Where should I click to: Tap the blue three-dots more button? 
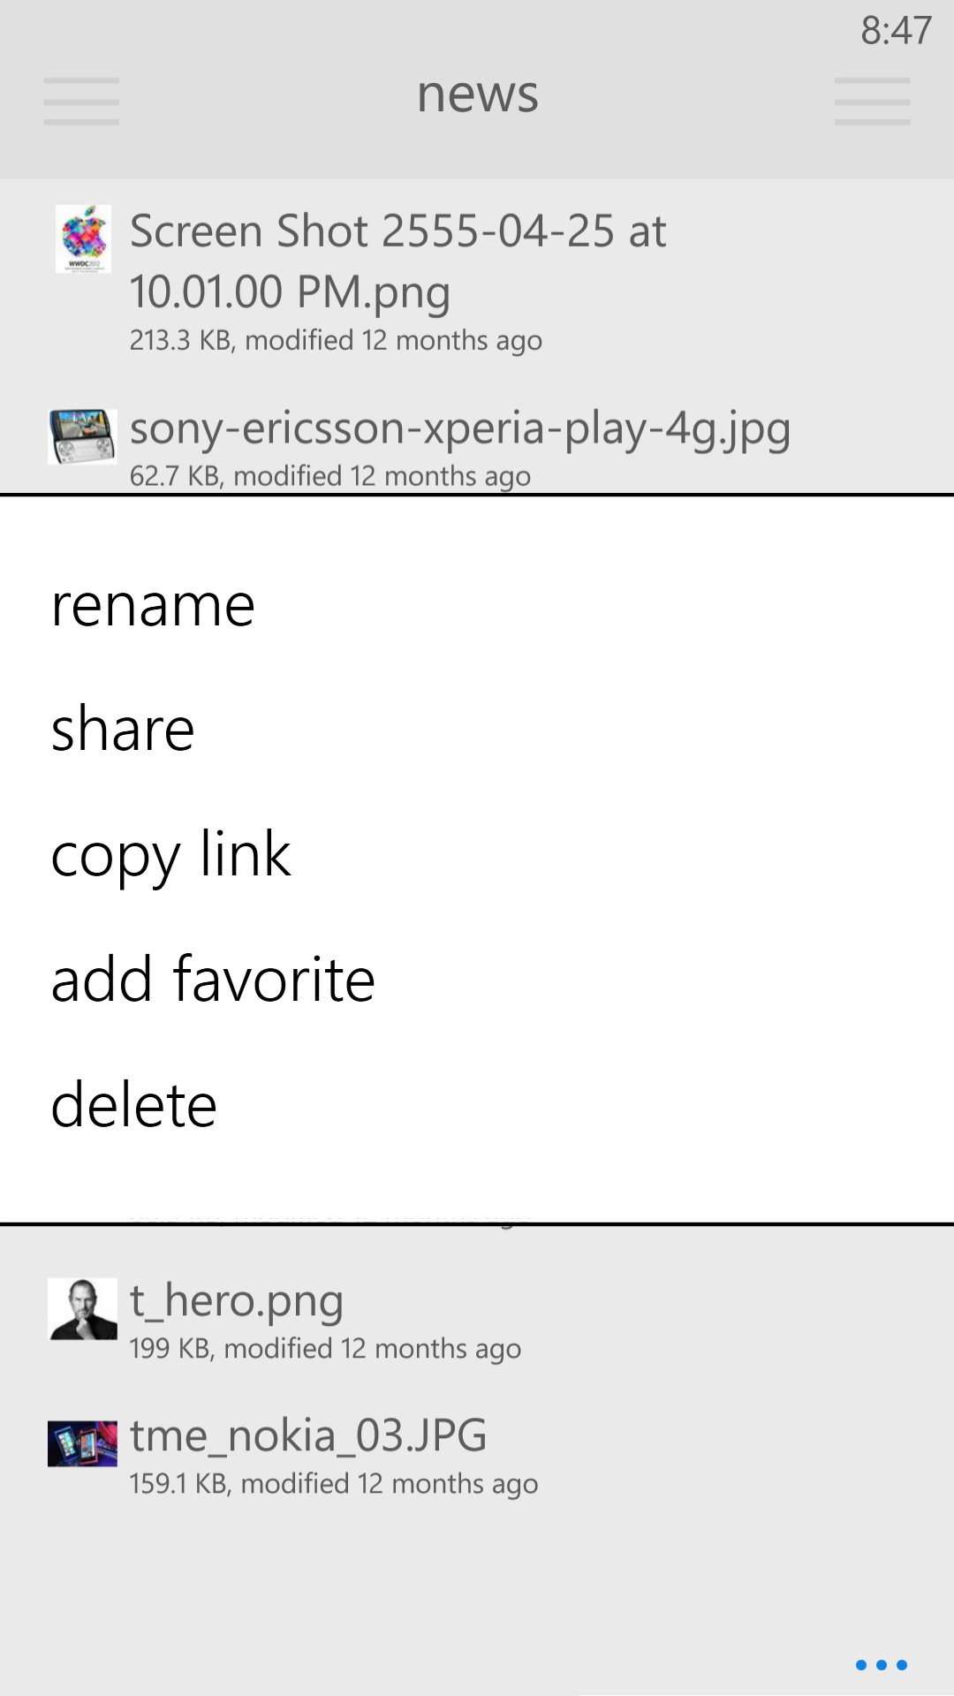[x=881, y=1665]
